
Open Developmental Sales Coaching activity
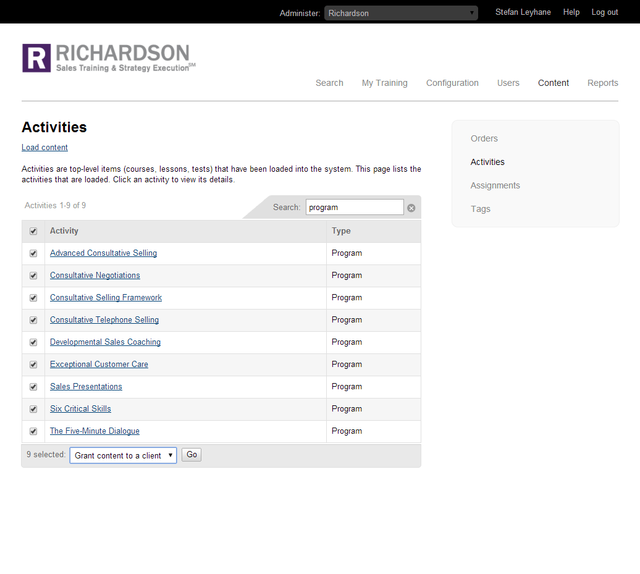(x=105, y=342)
